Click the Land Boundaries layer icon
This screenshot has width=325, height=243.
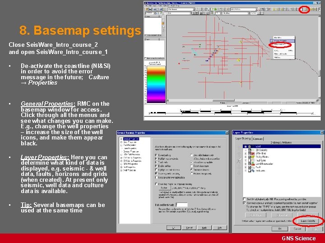253,164
